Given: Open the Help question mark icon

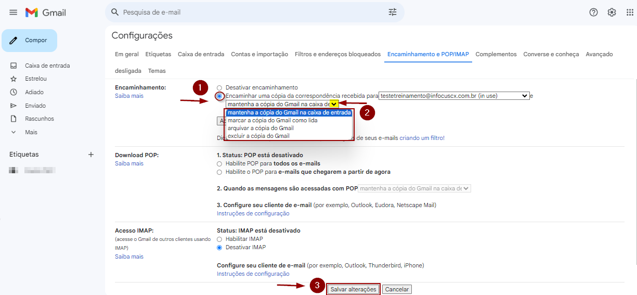Looking at the screenshot, I should [x=593, y=12].
